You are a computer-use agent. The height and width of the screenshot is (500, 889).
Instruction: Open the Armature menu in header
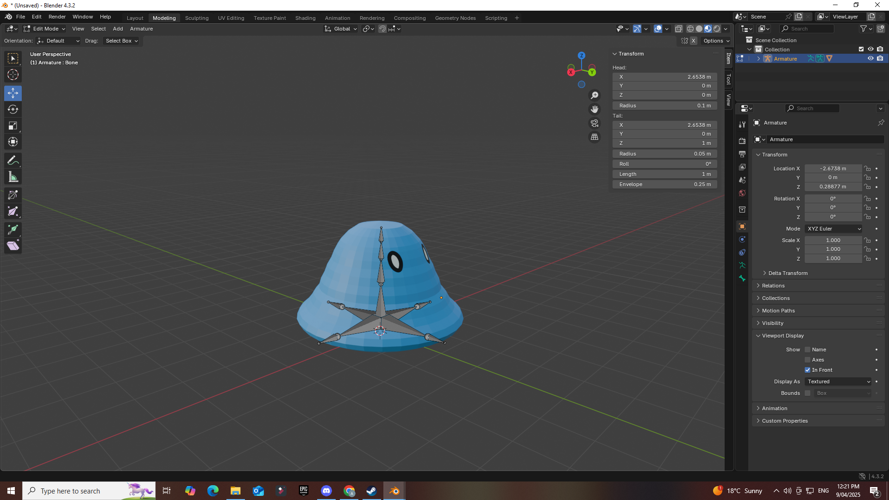[141, 29]
